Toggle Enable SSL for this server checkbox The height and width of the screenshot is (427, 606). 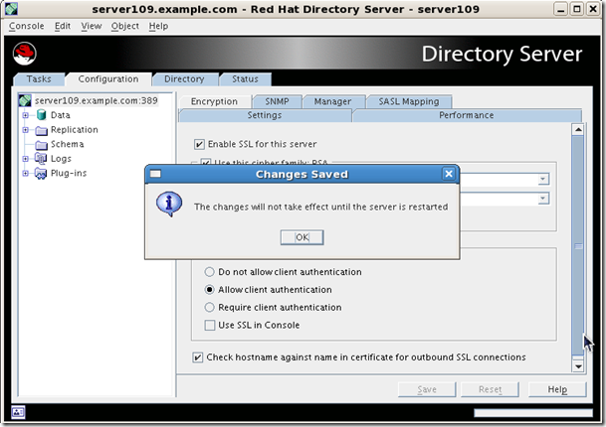click(x=199, y=144)
